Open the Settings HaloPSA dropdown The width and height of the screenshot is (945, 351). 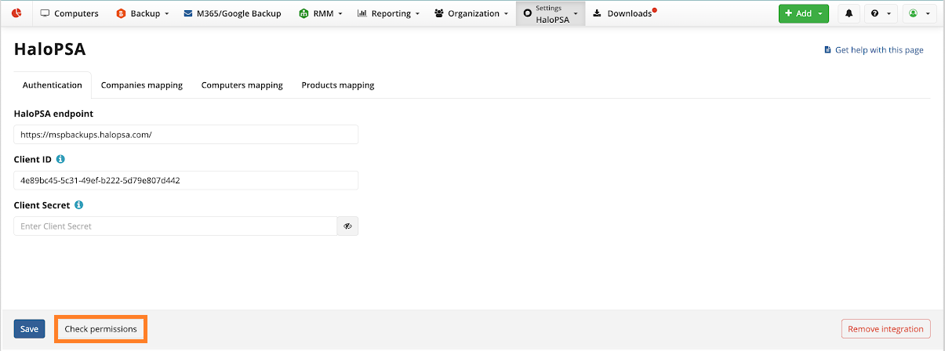point(551,13)
